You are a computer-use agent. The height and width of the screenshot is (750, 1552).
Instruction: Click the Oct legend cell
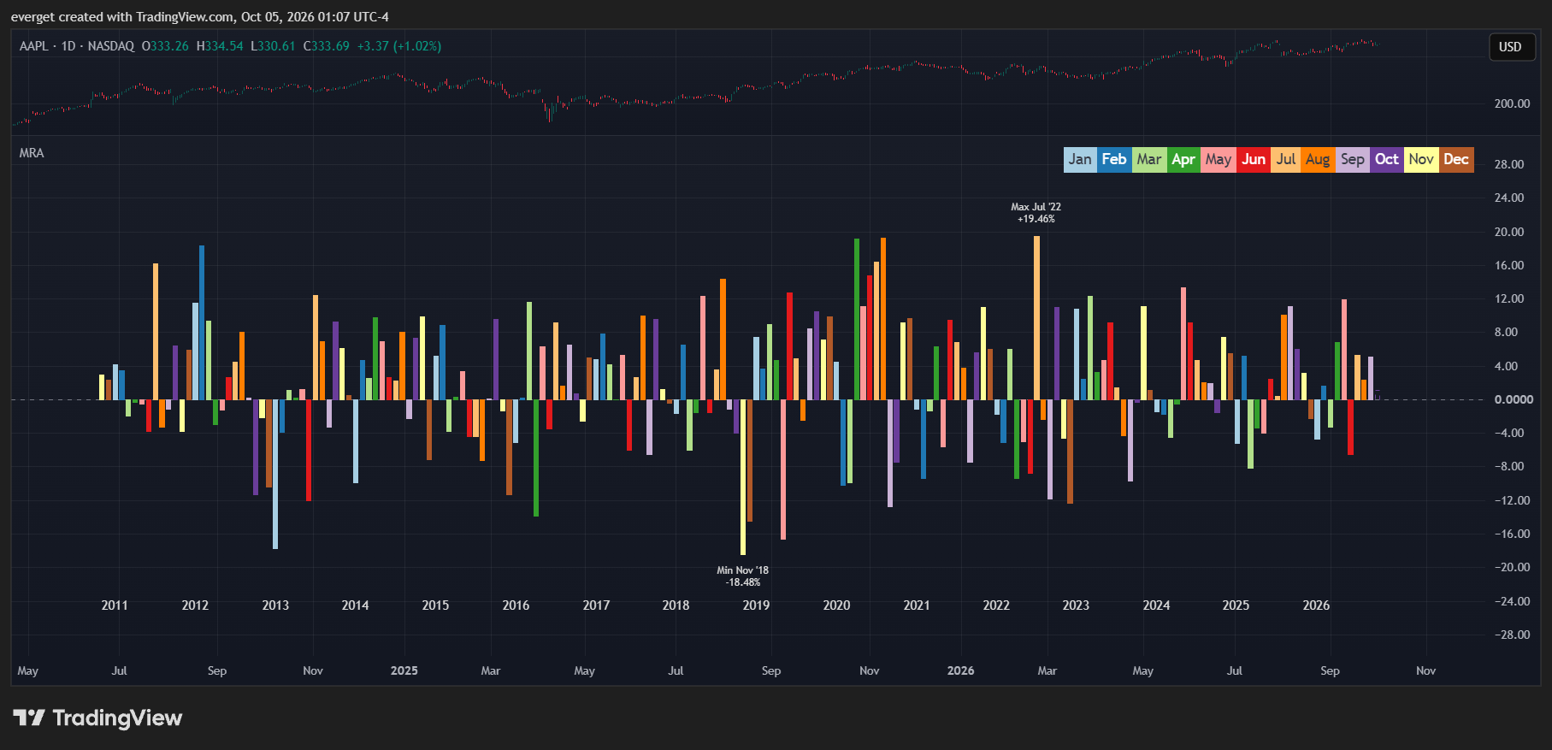coord(1387,159)
